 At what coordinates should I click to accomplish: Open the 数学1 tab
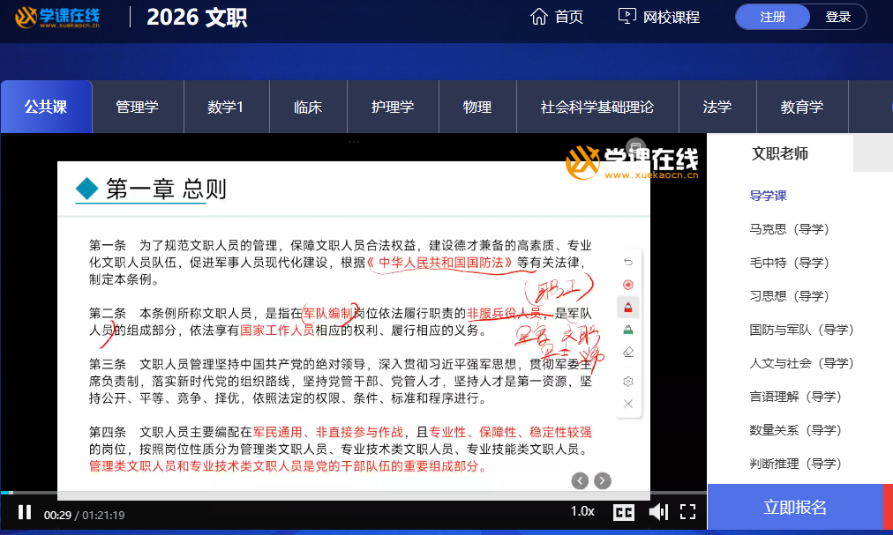(x=226, y=107)
